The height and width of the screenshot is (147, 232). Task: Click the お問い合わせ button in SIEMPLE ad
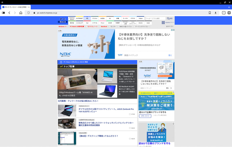point(145,116)
